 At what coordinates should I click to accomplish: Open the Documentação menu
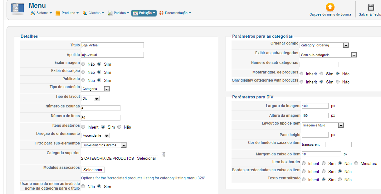(175, 13)
